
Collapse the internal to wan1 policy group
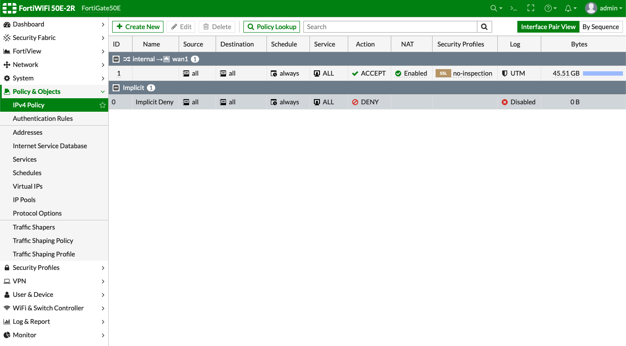[x=116, y=59]
